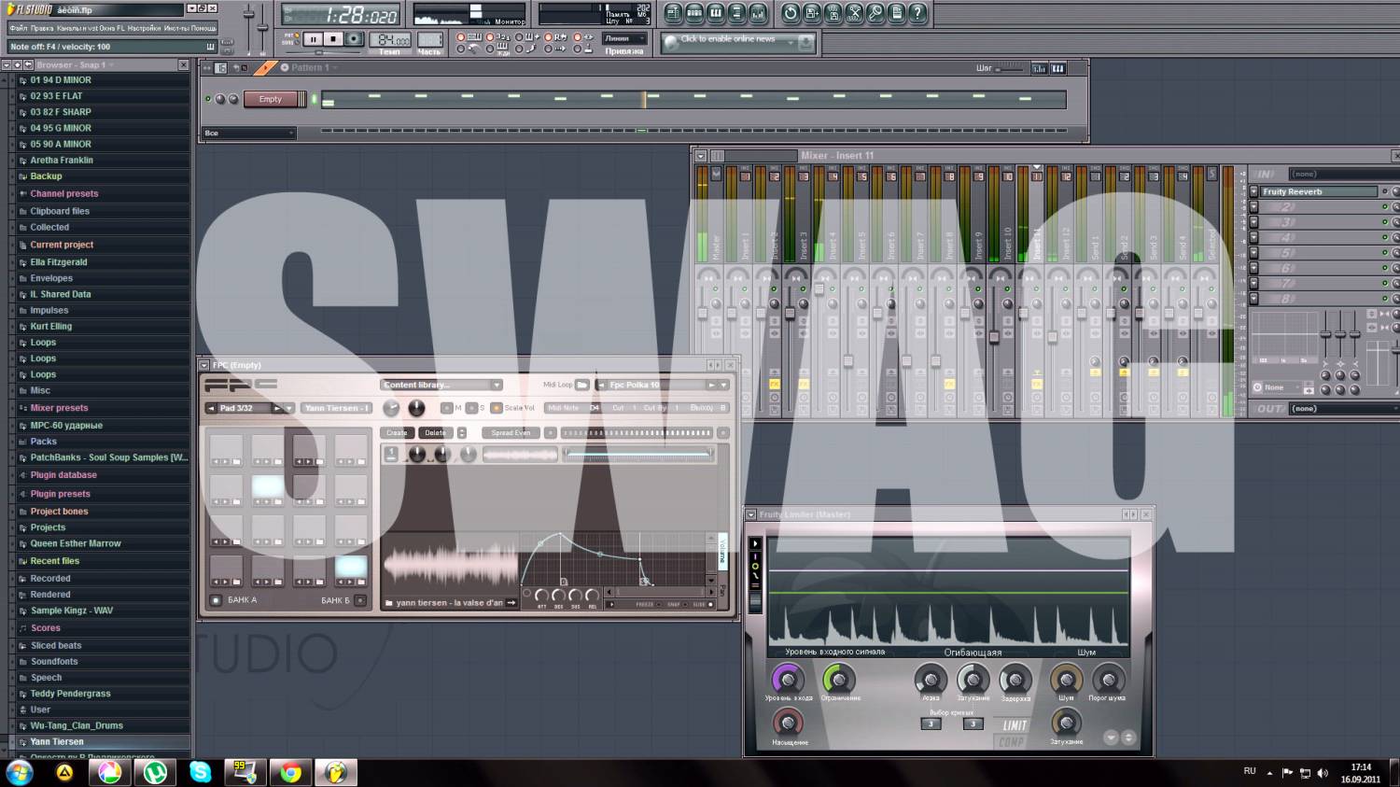
Task: Open the mixer IN (none) input selector
Action: (1342, 174)
